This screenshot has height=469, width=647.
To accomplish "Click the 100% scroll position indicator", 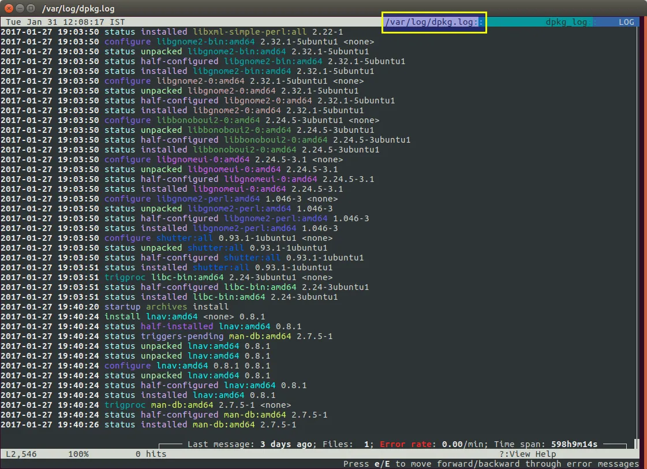I will coord(78,454).
